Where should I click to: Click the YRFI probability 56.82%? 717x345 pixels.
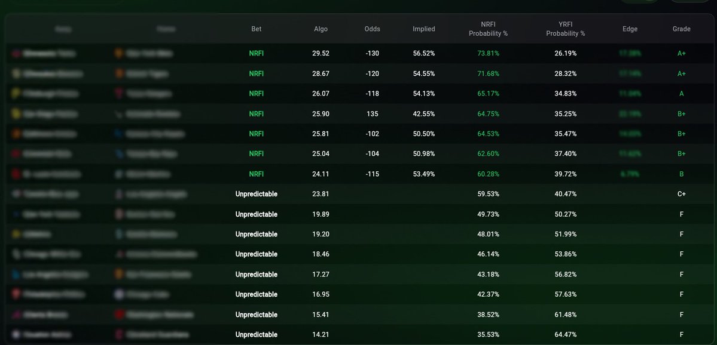(565, 274)
